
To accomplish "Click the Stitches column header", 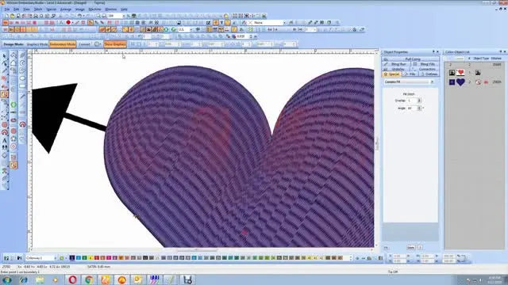I will click(x=496, y=59).
